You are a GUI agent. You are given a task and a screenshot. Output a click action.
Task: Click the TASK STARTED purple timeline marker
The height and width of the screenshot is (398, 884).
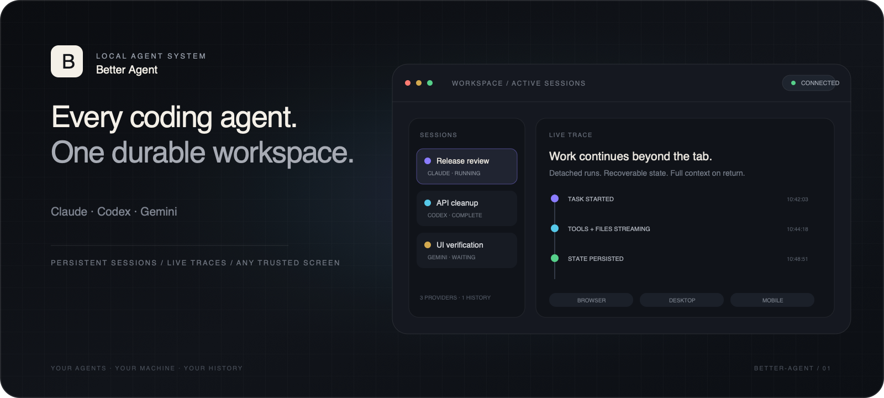click(555, 198)
